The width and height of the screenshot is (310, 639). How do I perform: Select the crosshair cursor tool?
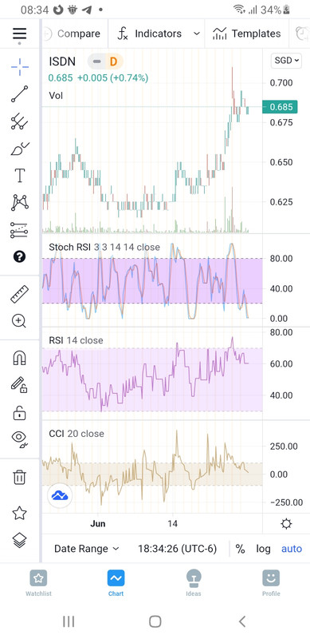pyautogui.click(x=20, y=67)
